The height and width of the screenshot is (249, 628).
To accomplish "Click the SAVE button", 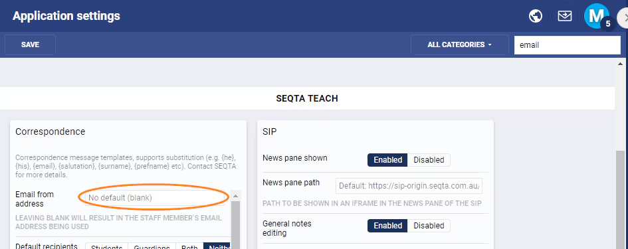I will (30, 45).
